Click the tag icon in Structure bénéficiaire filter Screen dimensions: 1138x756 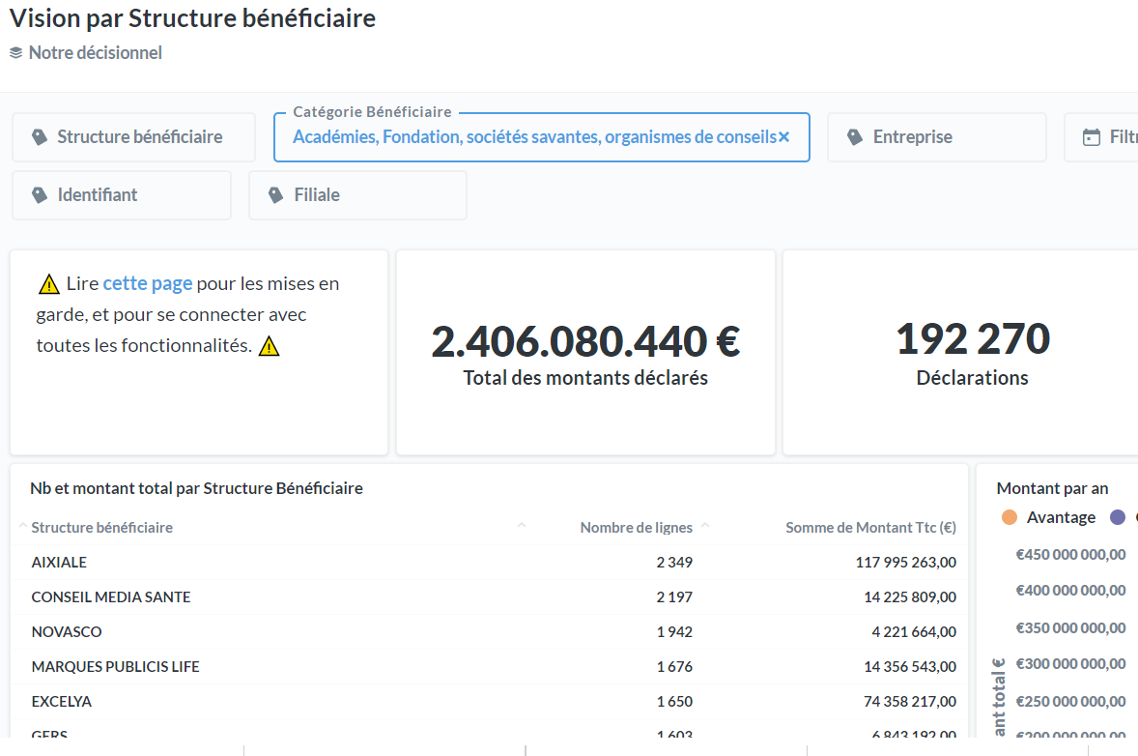point(40,137)
